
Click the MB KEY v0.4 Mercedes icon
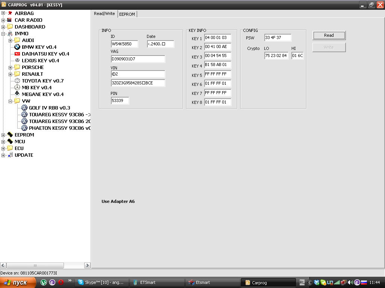(x=17, y=88)
